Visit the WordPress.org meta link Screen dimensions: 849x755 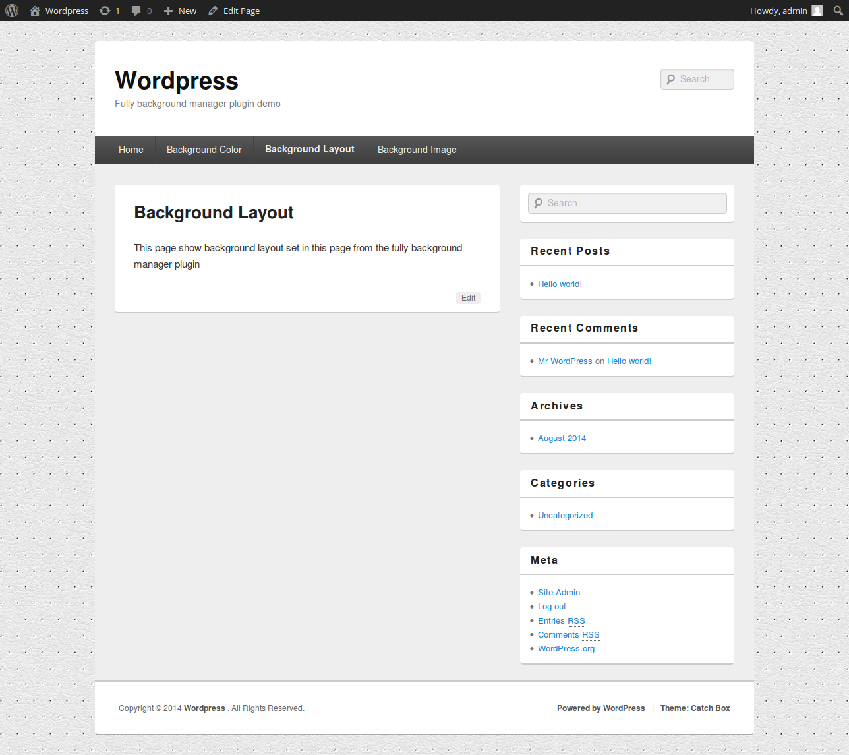[x=566, y=649]
